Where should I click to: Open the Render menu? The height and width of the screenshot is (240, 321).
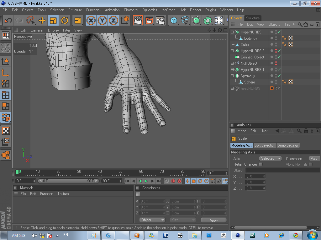[x=196, y=10]
